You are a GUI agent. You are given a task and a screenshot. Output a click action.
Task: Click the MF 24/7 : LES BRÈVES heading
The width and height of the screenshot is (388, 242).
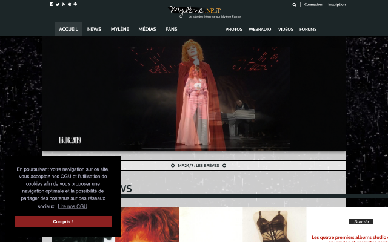coord(198,165)
